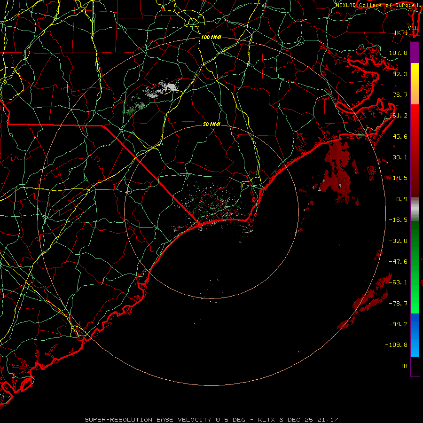Select the red segment of color bar
This screenshot has height=423, width=423.
[415, 150]
